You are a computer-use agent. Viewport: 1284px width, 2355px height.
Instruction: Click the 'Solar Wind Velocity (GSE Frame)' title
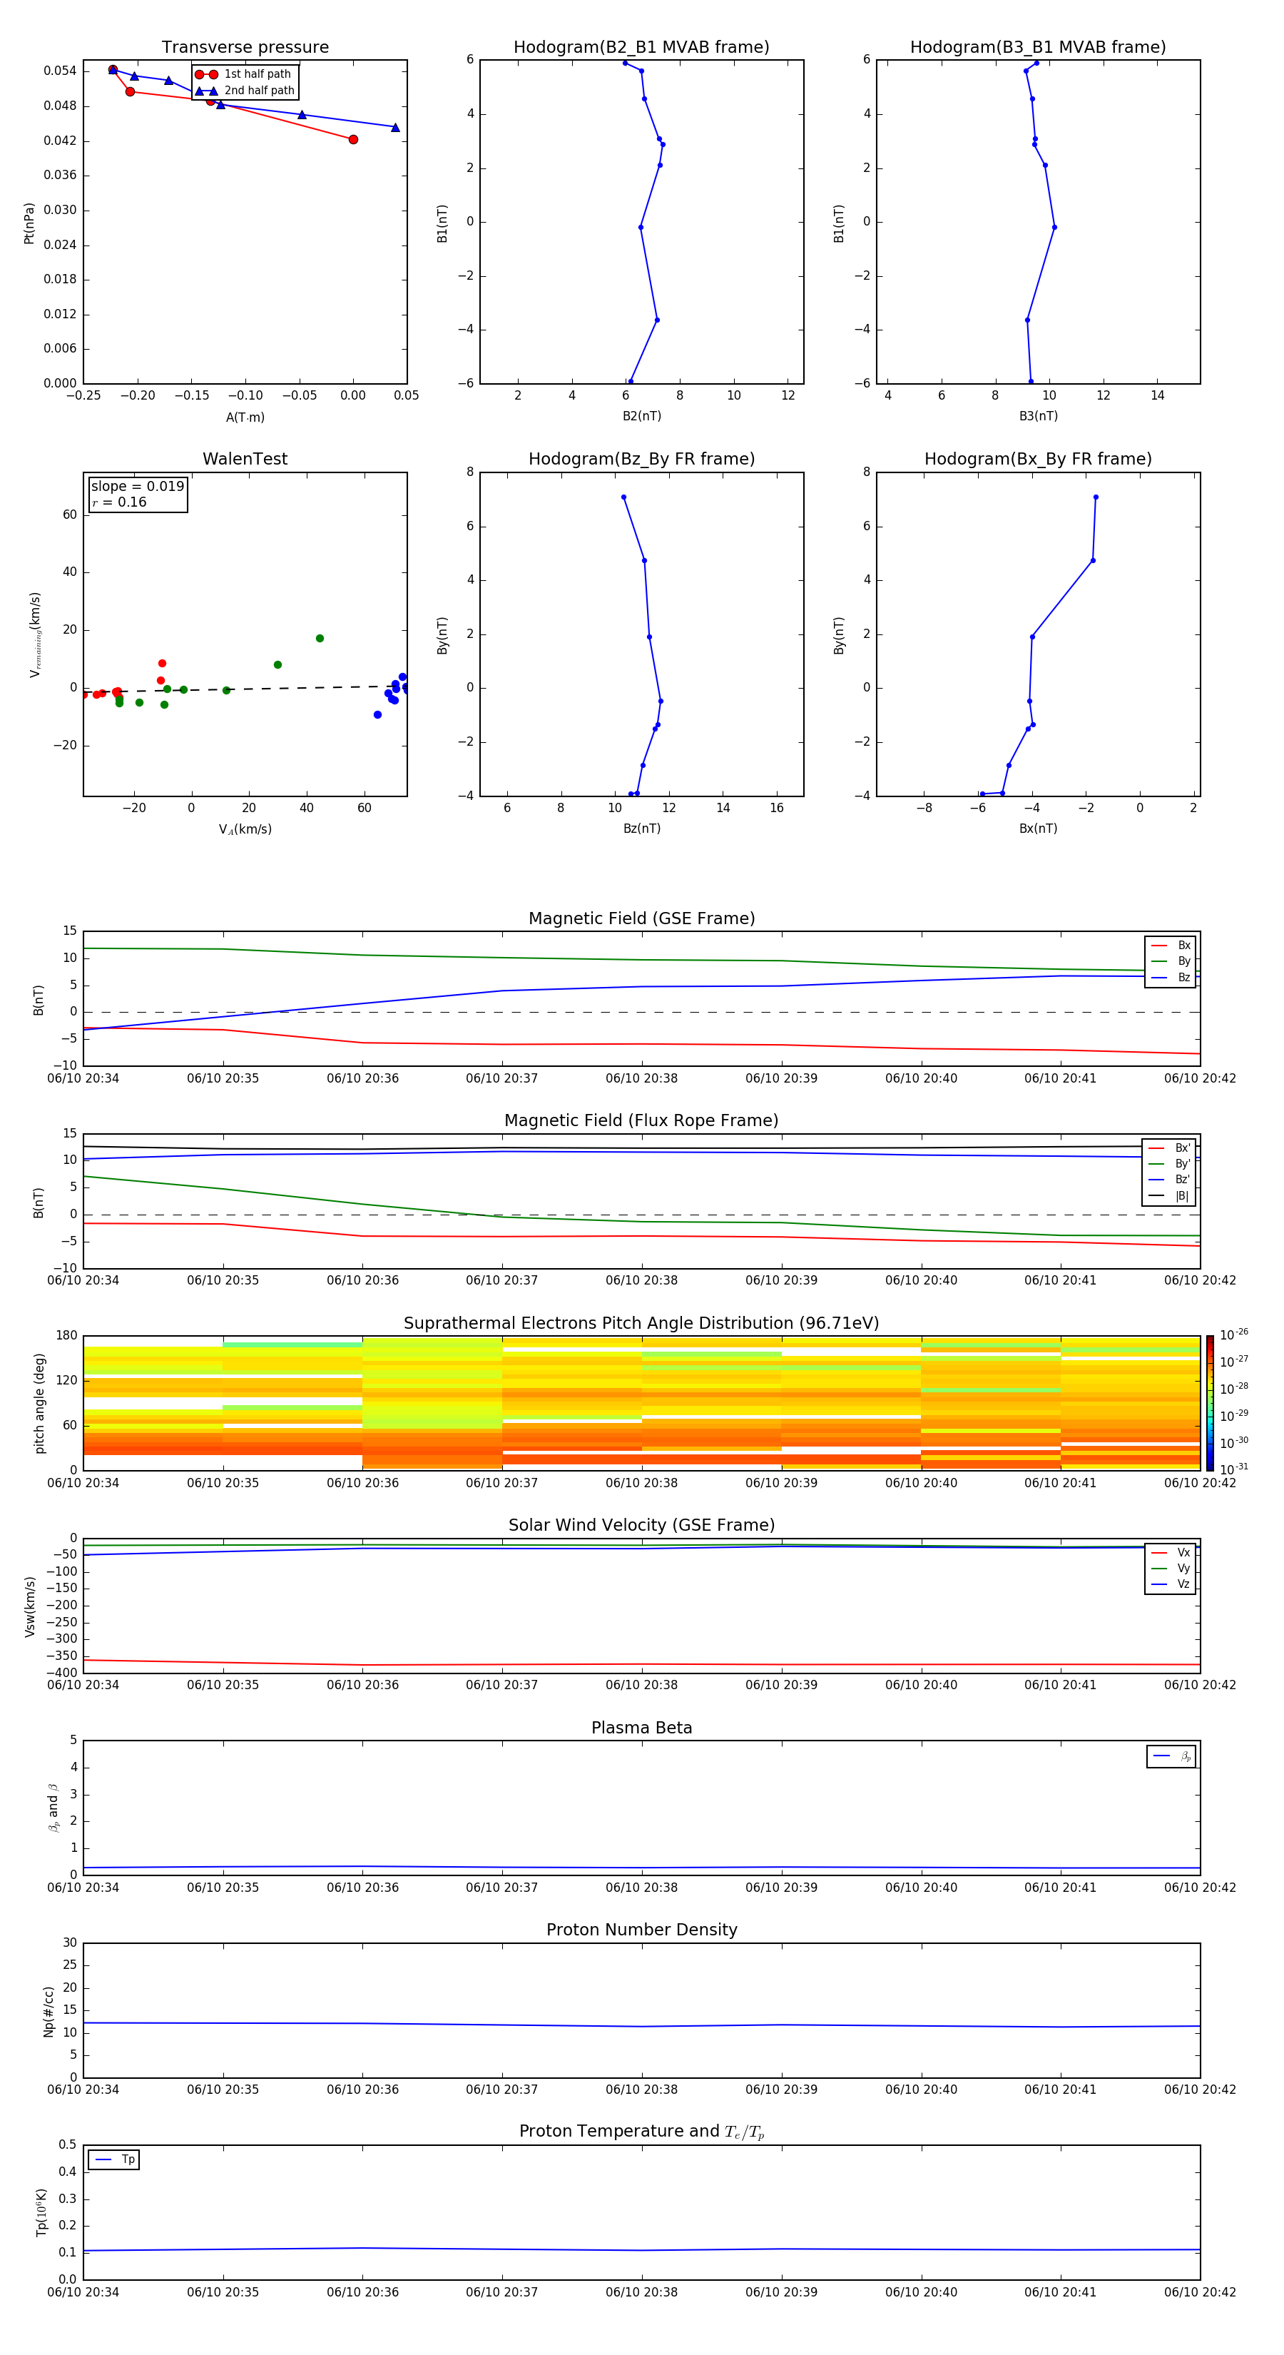point(641,1526)
